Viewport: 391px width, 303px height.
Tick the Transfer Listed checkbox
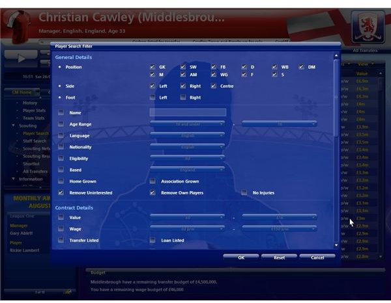[x=61, y=241]
